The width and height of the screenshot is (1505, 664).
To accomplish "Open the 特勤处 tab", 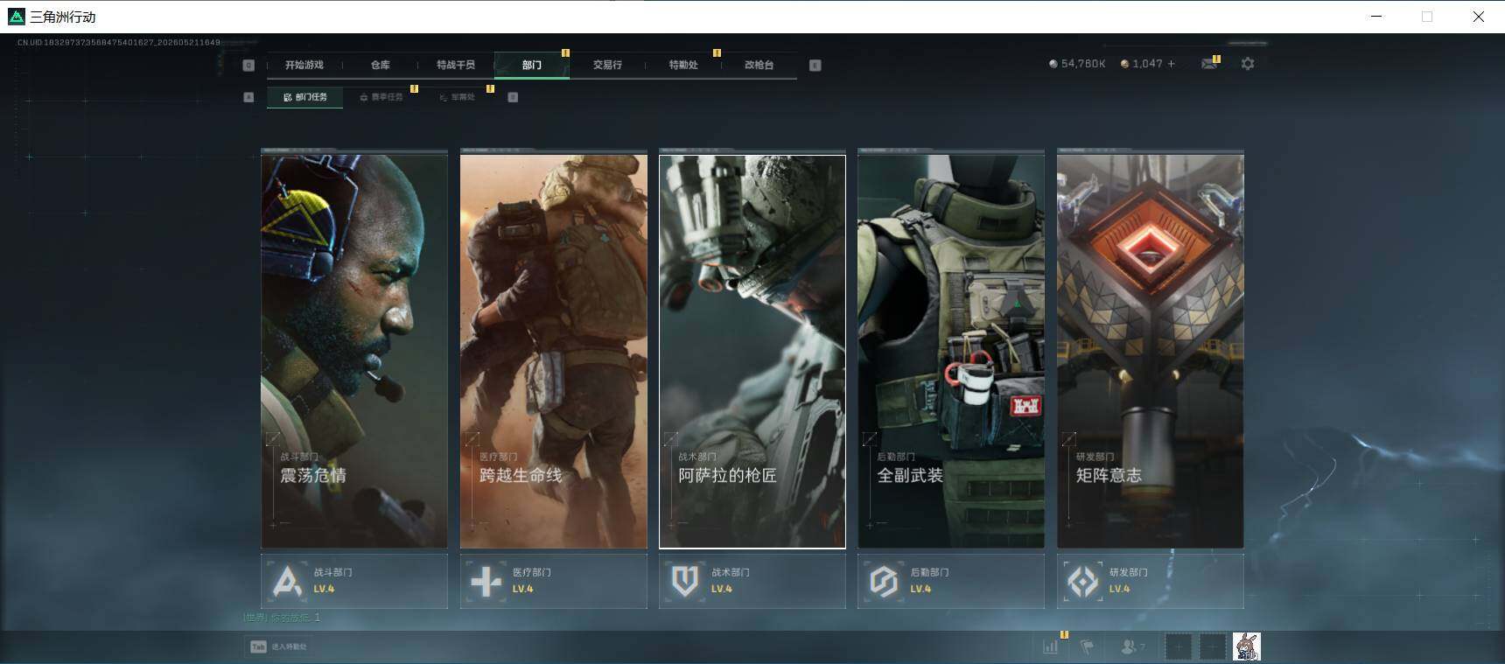I will 683,65.
